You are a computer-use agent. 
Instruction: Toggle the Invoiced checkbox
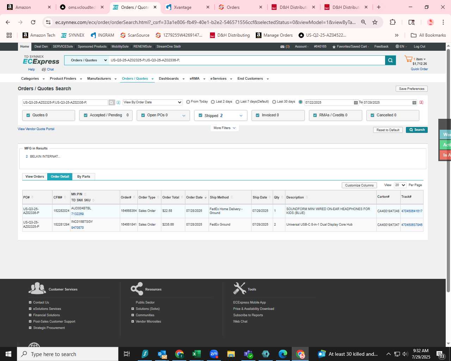point(258,115)
